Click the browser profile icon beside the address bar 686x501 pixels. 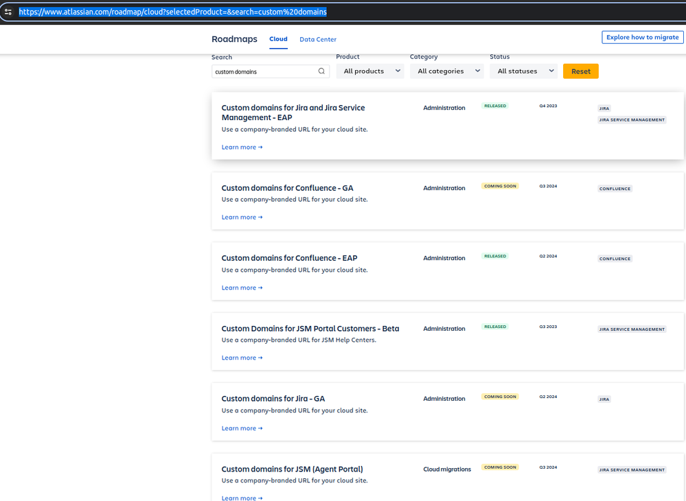coord(8,11)
